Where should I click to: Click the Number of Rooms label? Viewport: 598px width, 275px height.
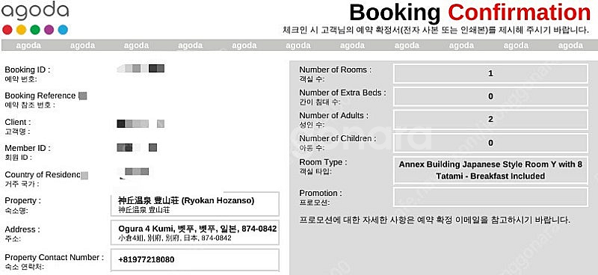coord(335,69)
